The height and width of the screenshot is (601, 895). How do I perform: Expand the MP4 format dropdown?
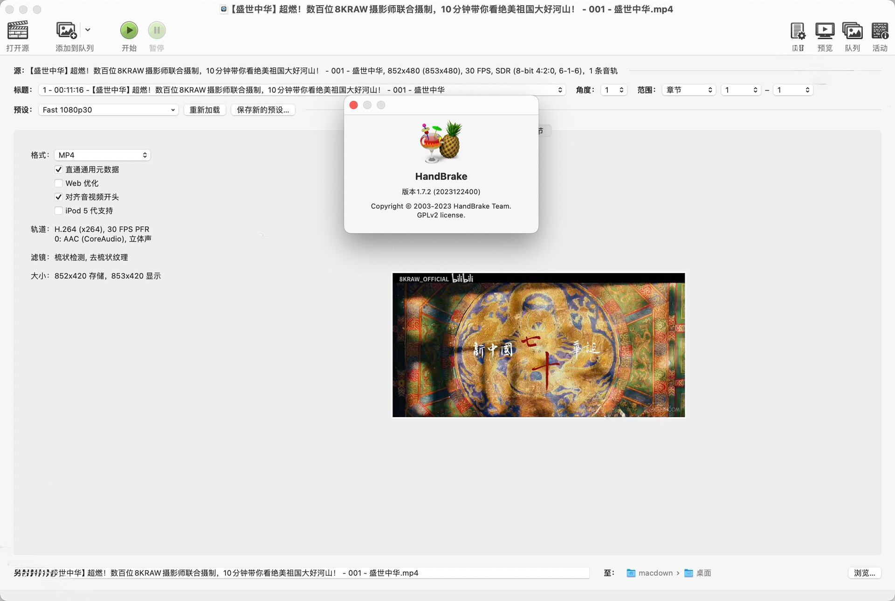102,155
